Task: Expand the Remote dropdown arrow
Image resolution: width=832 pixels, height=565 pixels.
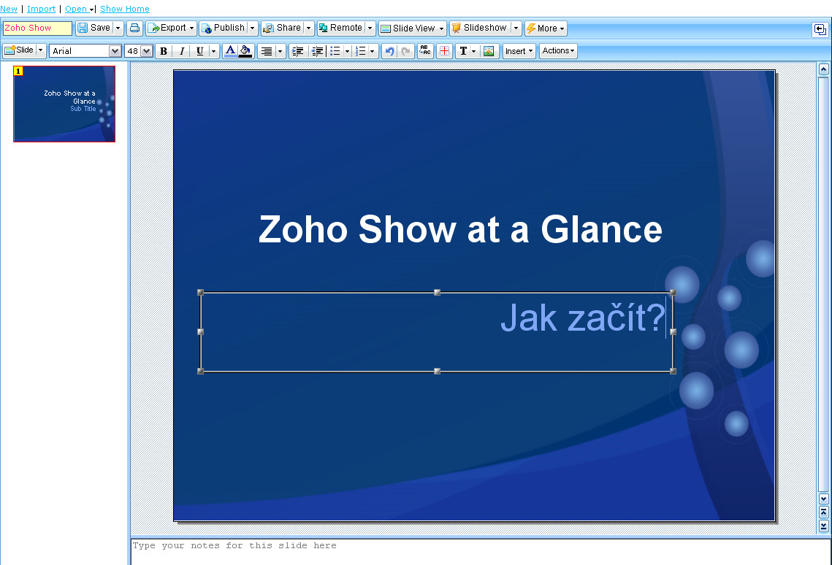Action: (x=370, y=28)
